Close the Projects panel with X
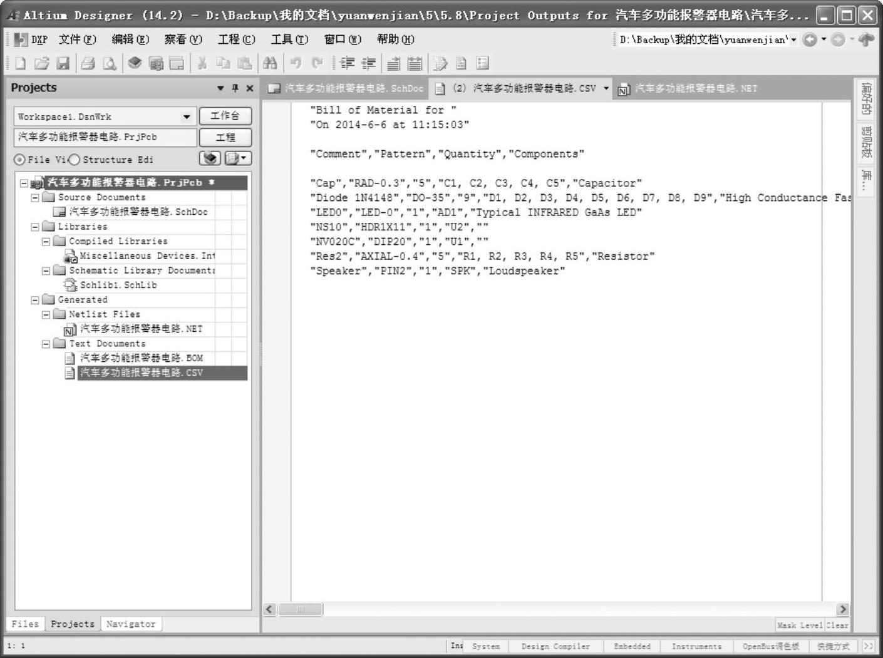Viewport: 883px width, 658px height. (250, 88)
